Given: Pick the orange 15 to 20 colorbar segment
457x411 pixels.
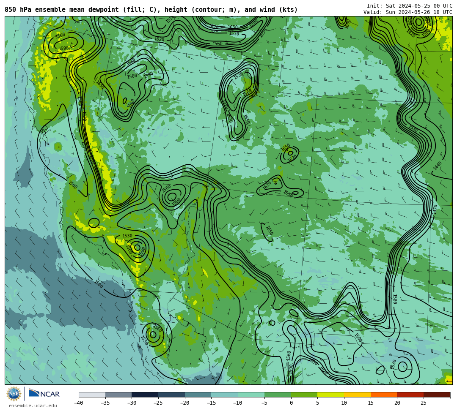Looking at the screenshot, I should 384,395.
